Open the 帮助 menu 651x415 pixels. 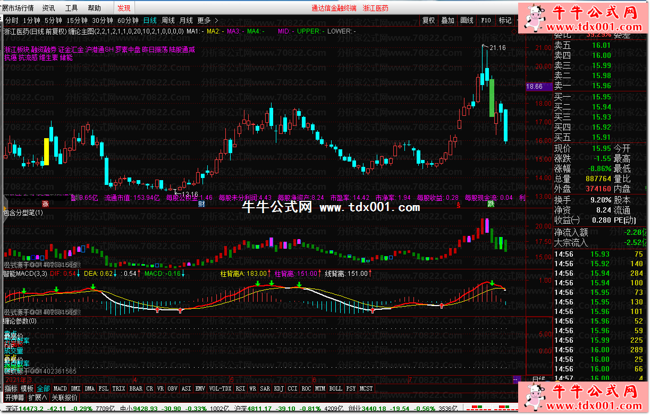pyautogui.click(x=94, y=8)
